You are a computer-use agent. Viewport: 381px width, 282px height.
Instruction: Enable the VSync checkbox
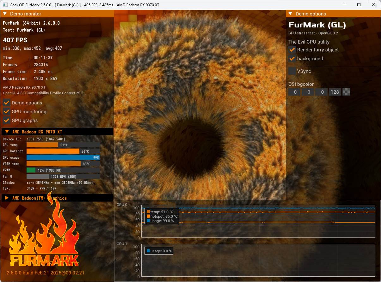[x=292, y=71]
